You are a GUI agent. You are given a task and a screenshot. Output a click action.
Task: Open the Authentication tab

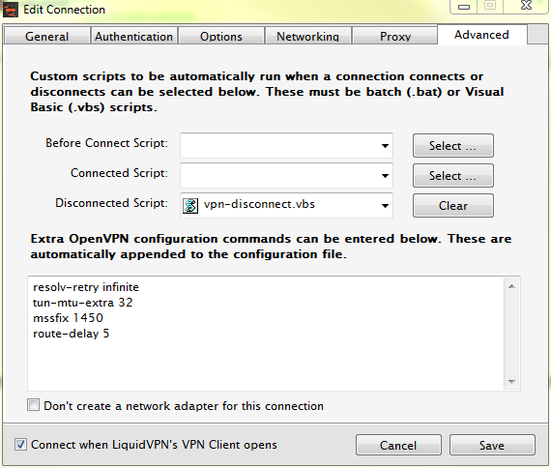[134, 36]
